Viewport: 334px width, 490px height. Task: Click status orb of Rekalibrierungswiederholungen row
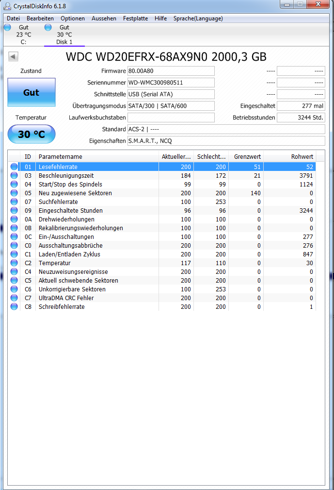(x=14, y=228)
